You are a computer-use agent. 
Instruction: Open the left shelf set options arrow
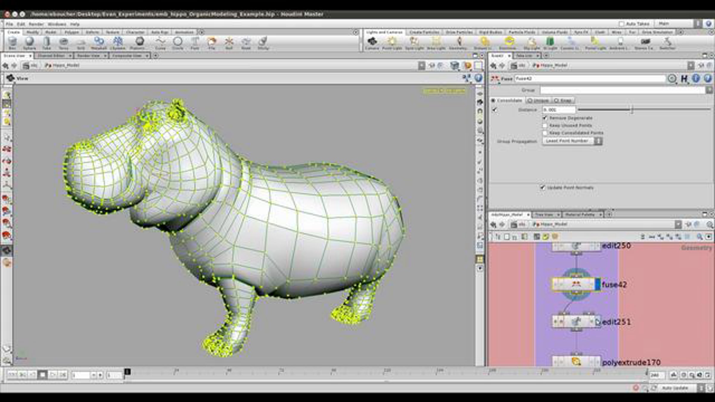point(356,32)
